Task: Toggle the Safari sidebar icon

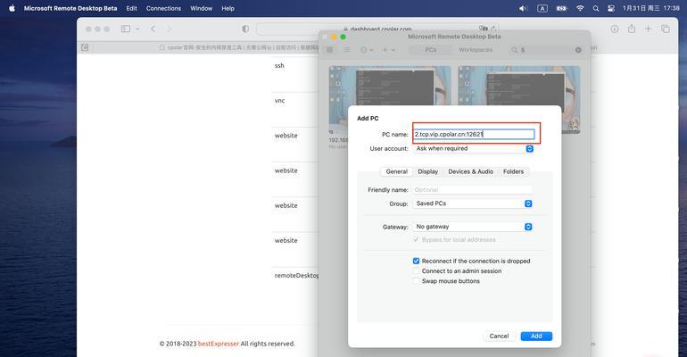Action: pos(125,29)
